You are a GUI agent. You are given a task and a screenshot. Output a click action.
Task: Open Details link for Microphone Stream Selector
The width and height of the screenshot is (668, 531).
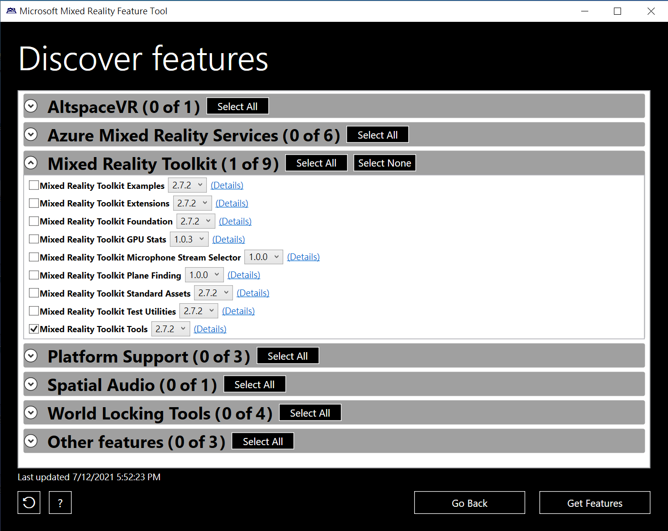point(304,257)
